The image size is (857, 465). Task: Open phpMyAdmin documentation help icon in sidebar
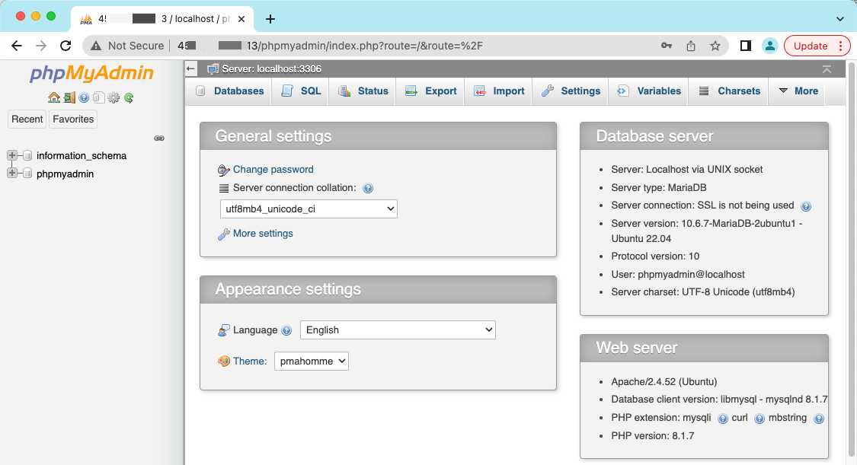point(84,97)
